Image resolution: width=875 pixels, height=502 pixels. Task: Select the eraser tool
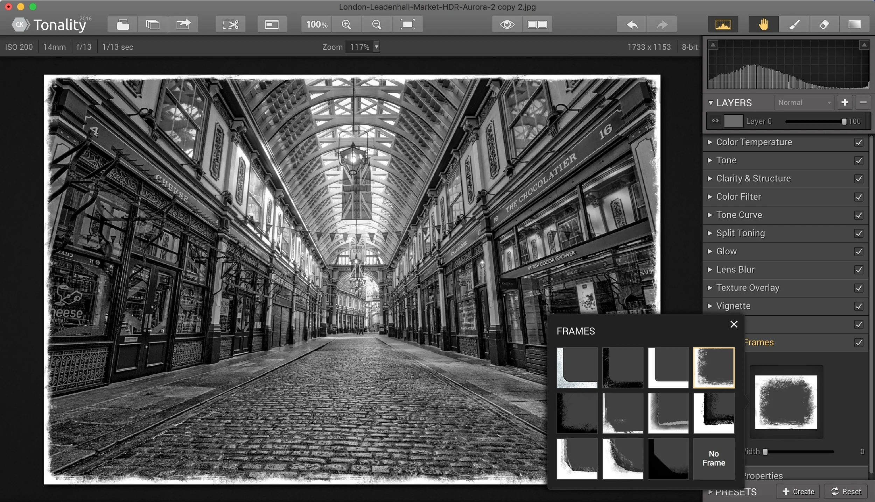(x=824, y=24)
